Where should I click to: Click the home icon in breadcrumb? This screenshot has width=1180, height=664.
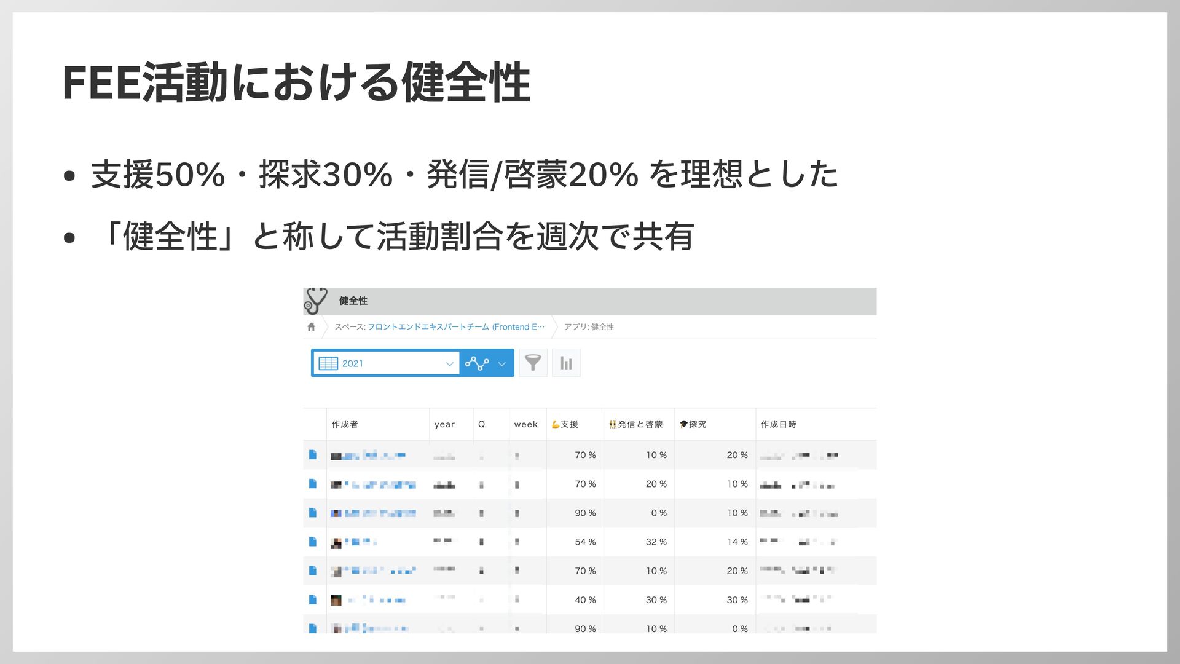pos(311,327)
